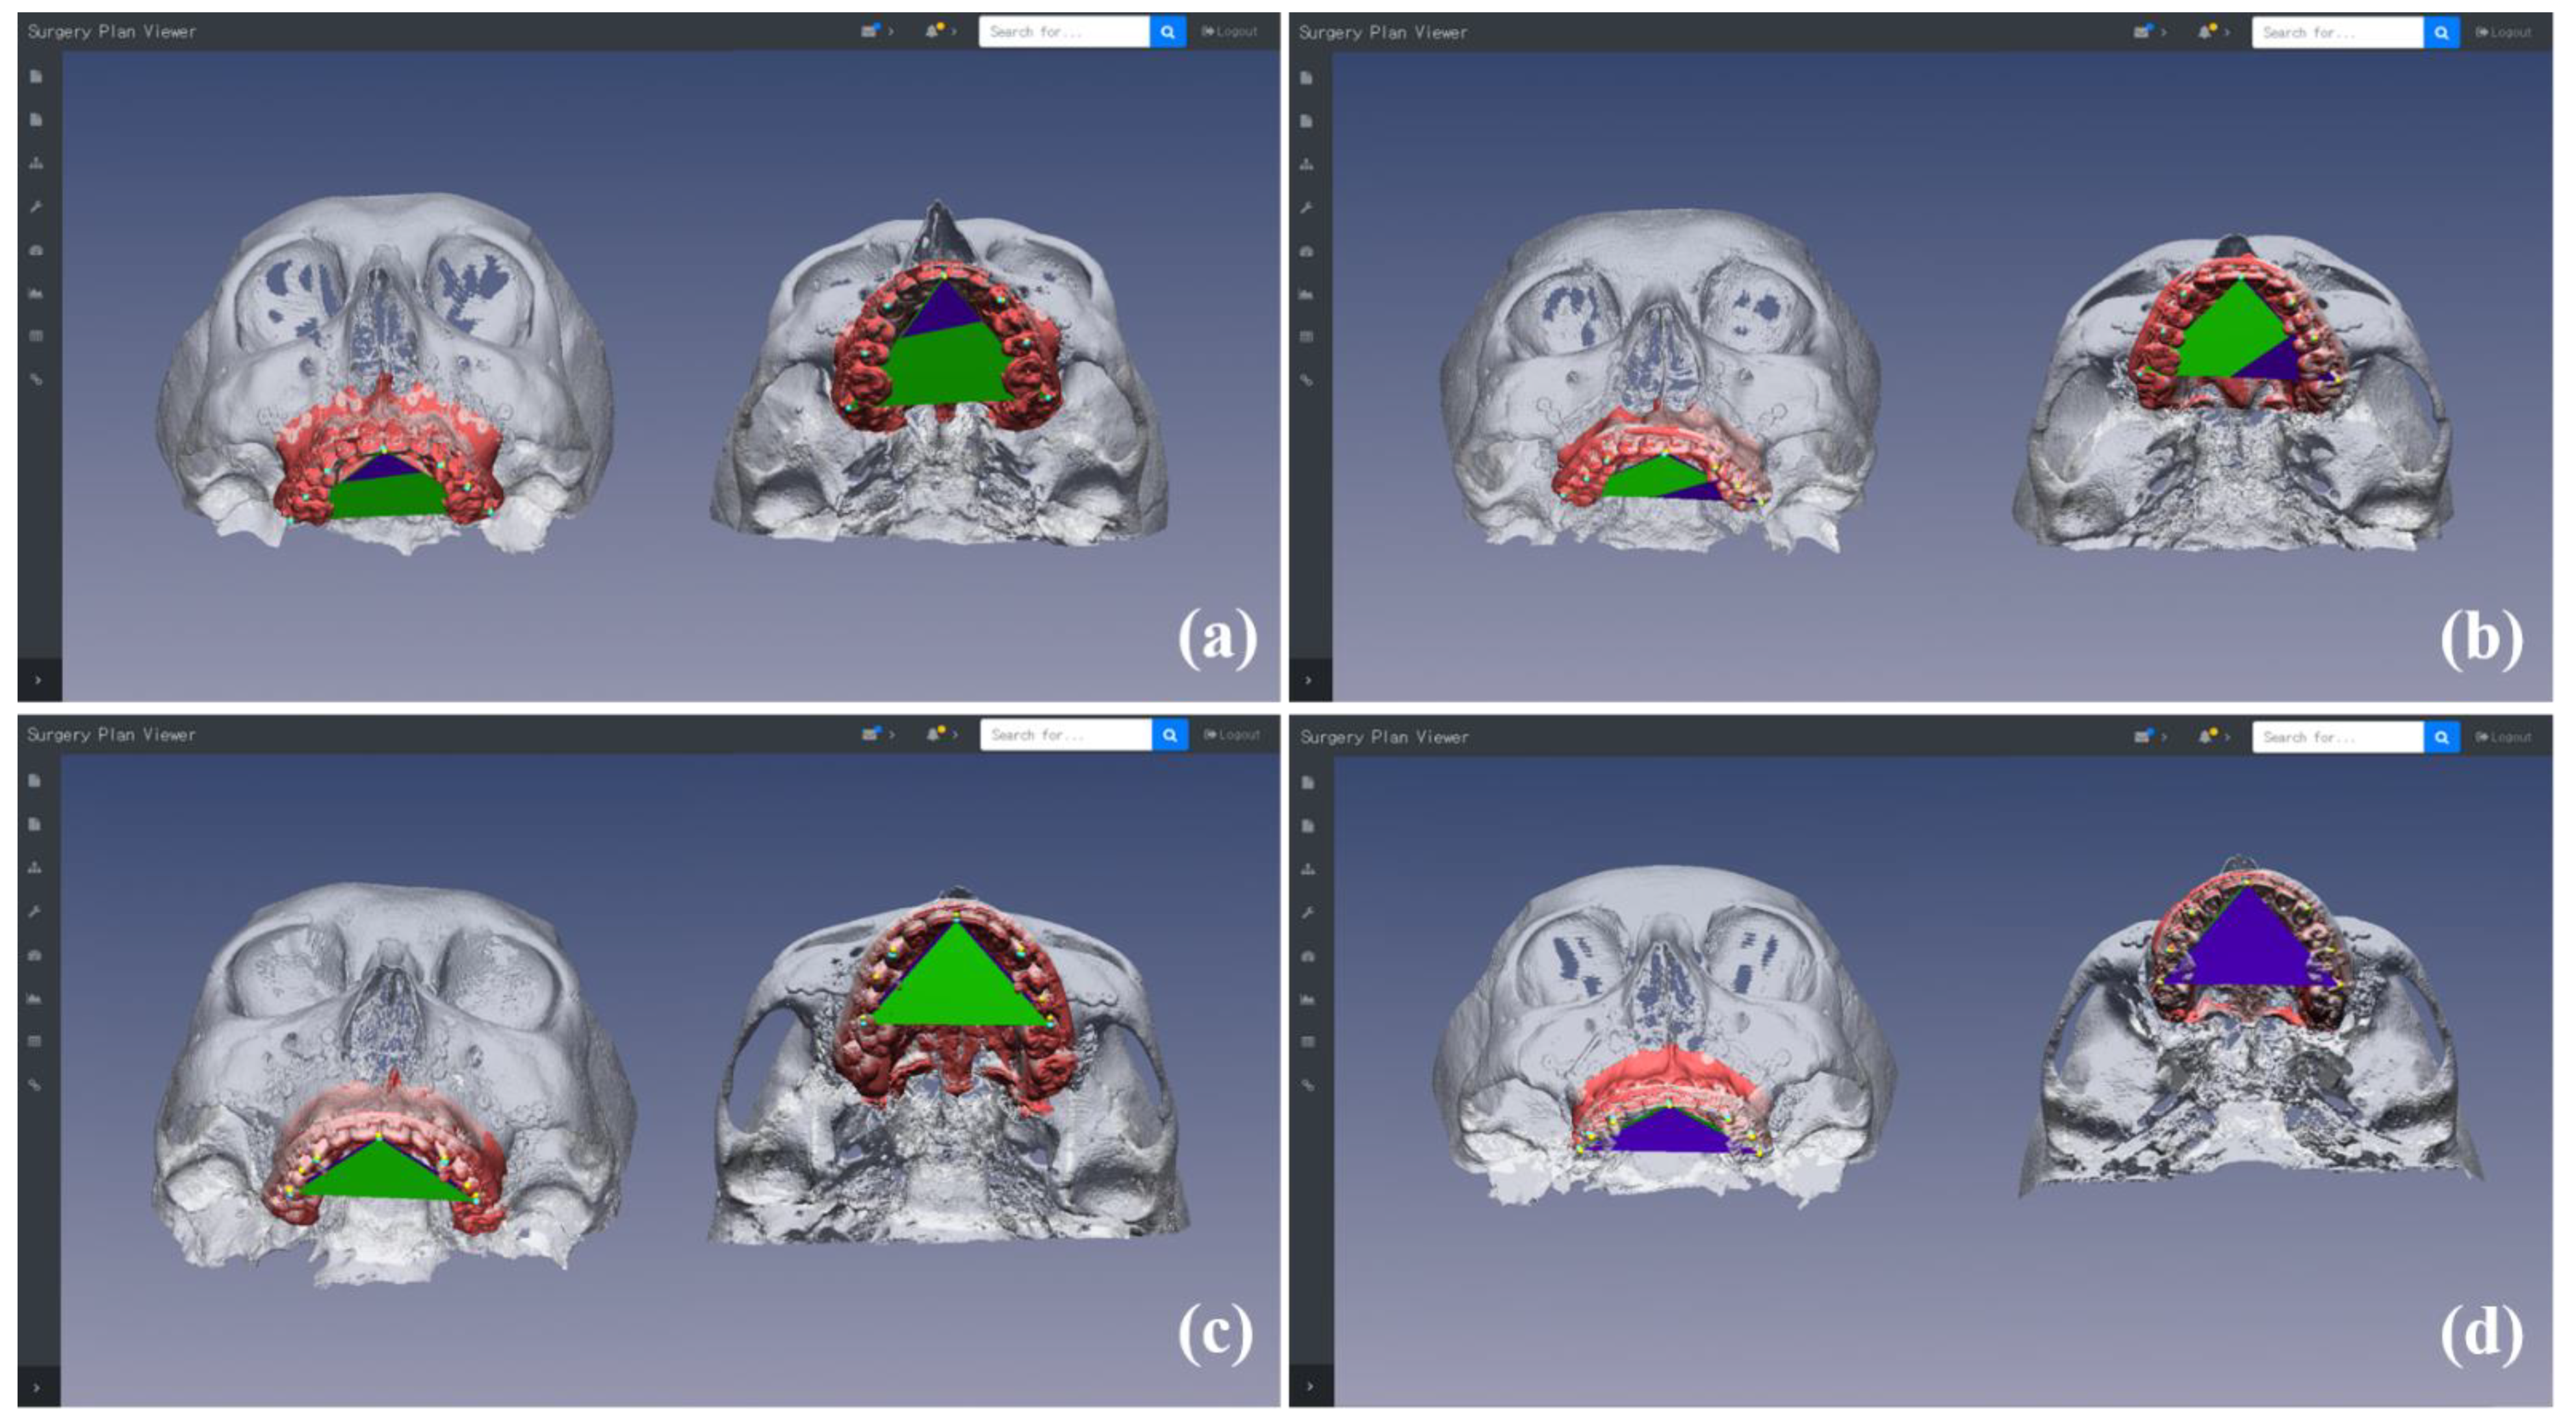Click Logout link in panel (a) header

1230,31
